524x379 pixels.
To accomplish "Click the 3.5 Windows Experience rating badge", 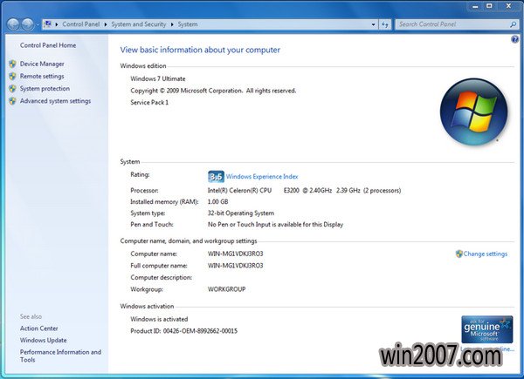I will pyautogui.click(x=216, y=176).
